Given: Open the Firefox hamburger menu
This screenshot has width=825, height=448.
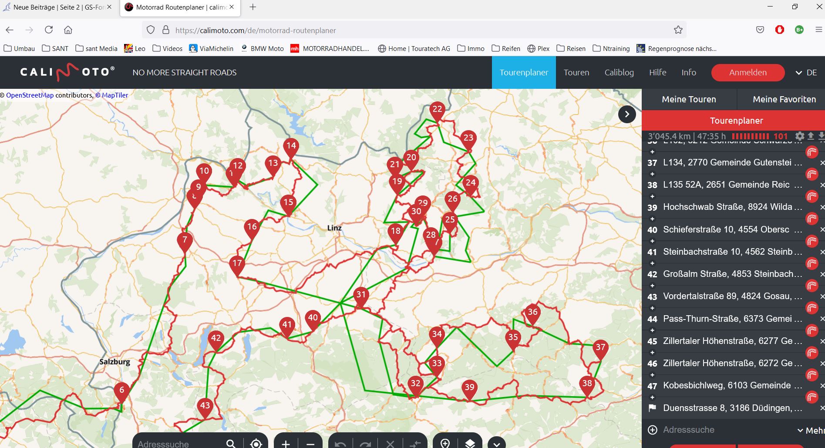Looking at the screenshot, I should click(818, 30).
